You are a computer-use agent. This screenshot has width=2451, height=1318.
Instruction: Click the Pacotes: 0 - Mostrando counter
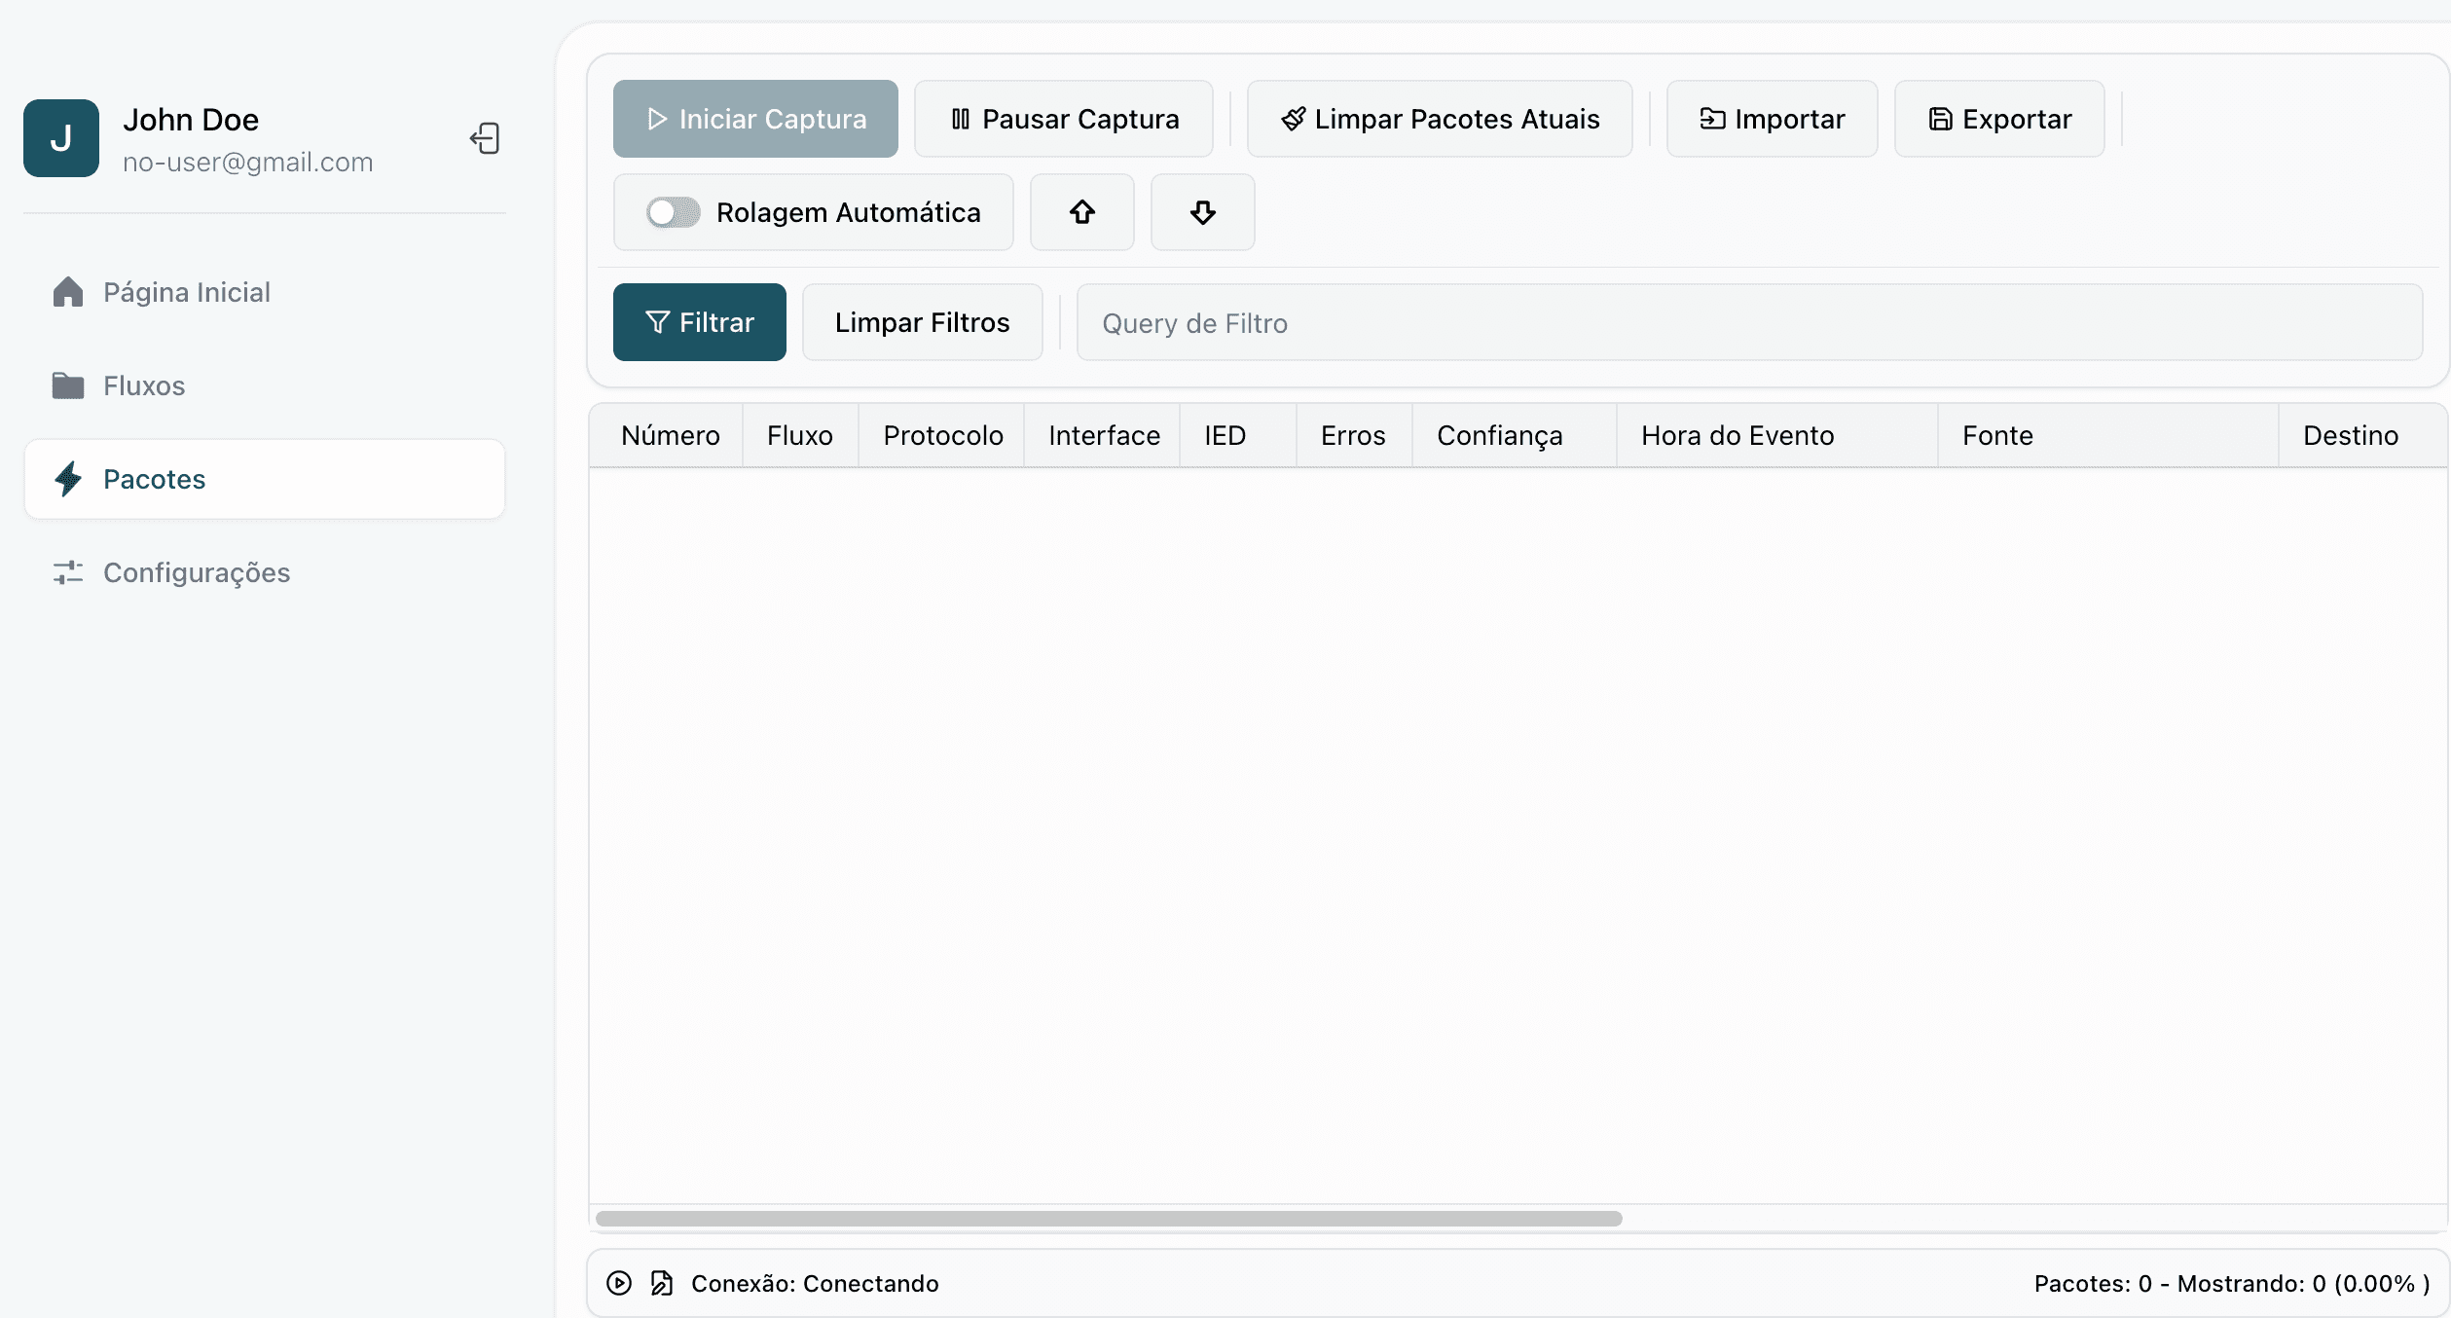[2232, 1283]
